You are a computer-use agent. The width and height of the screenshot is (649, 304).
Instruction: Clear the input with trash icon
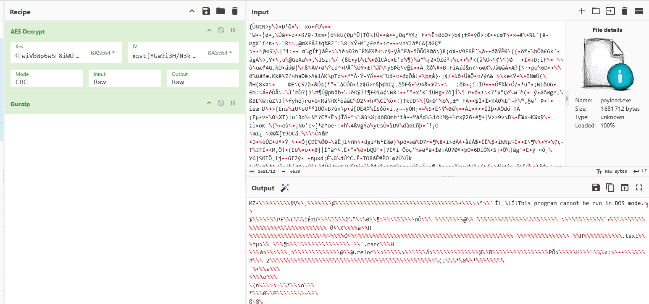(625, 11)
